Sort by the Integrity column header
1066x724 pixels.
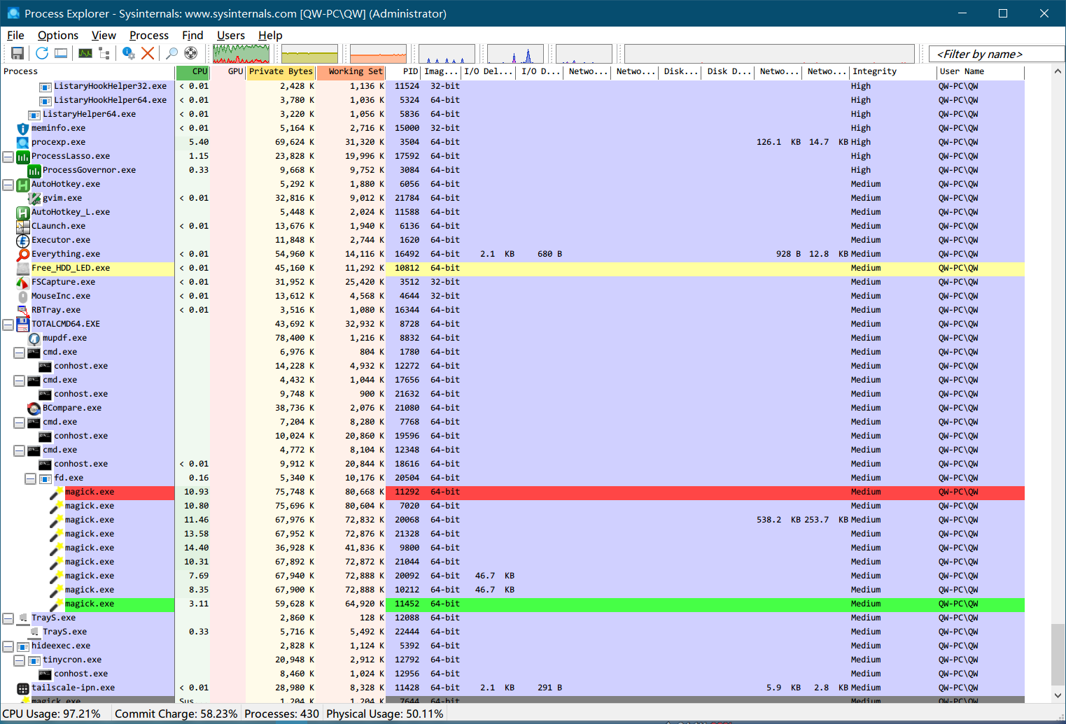892,71
